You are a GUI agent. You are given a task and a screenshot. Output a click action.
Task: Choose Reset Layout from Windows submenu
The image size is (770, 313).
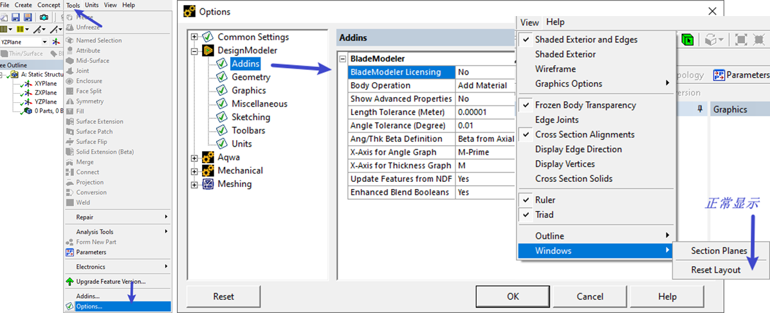715,270
